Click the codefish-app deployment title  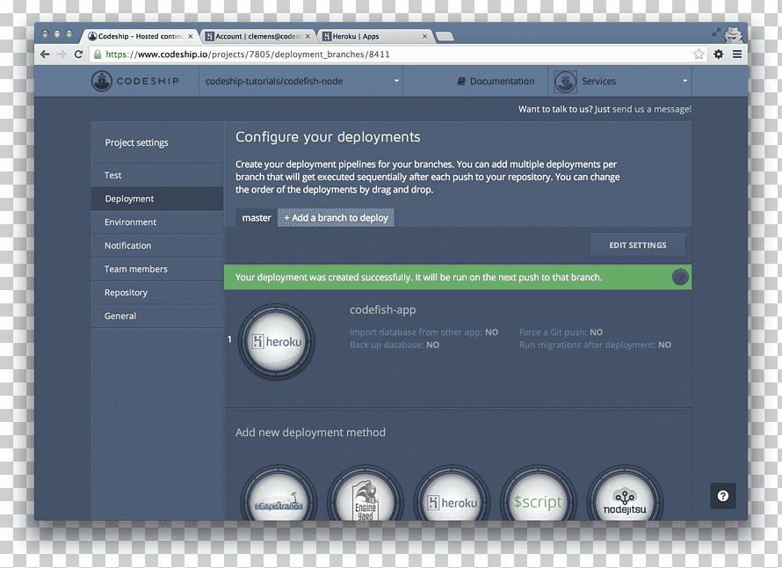(382, 310)
